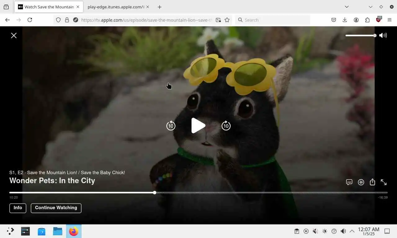Open the Firefox account menu
397x238 pixels.
(356, 20)
